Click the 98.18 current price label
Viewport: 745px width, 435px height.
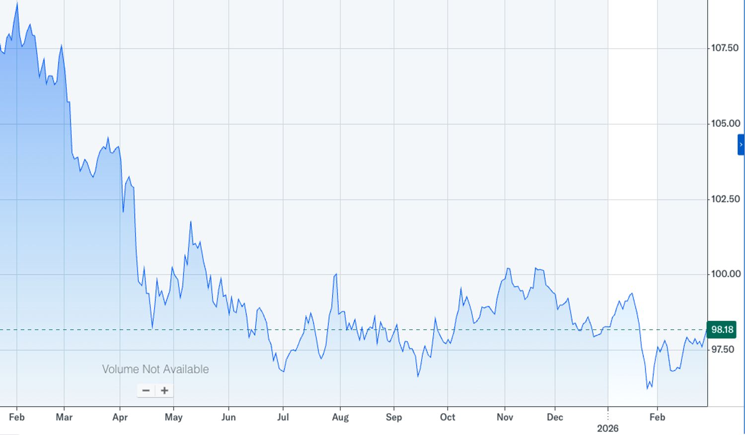[722, 330]
